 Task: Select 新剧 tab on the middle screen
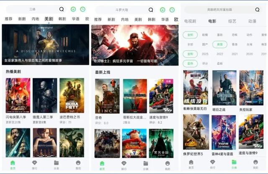coord(111,20)
